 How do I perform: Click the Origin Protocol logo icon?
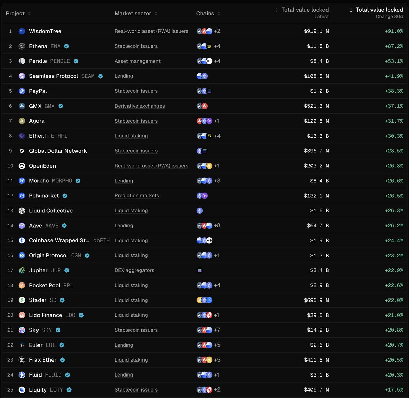[22, 255]
